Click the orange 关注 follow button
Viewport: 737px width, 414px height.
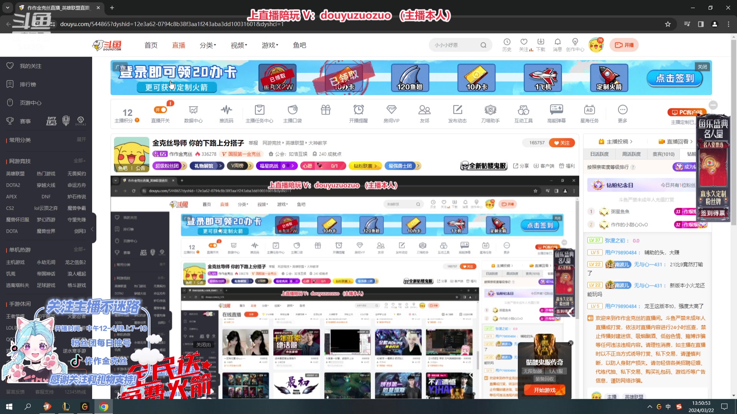point(562,143)
